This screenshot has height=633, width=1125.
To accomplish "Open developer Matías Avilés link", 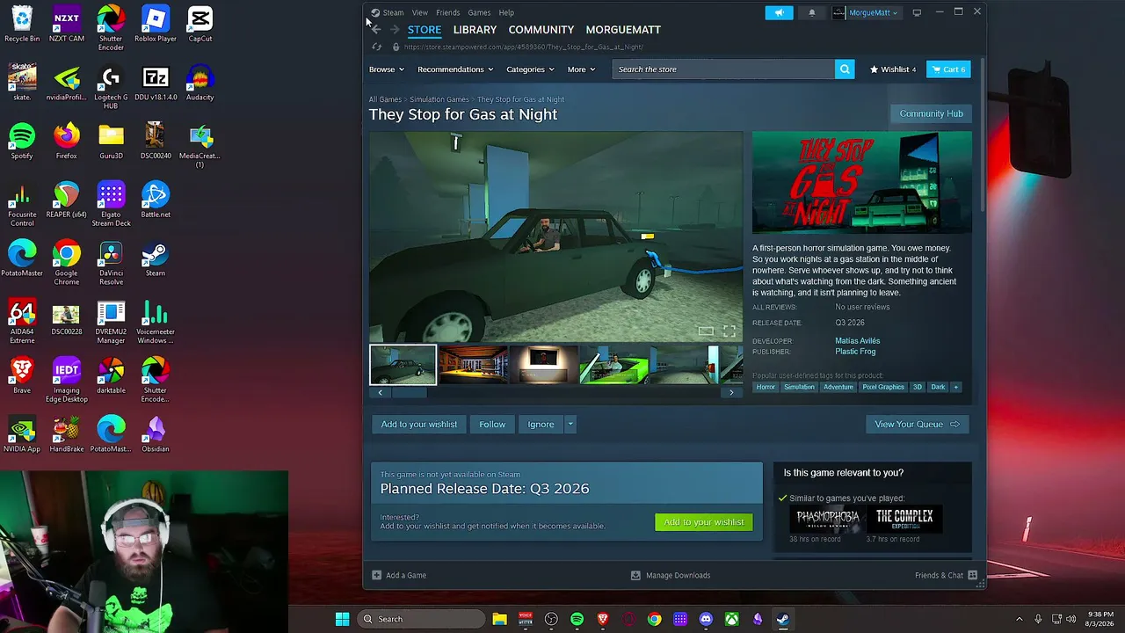I will [857, 341].
